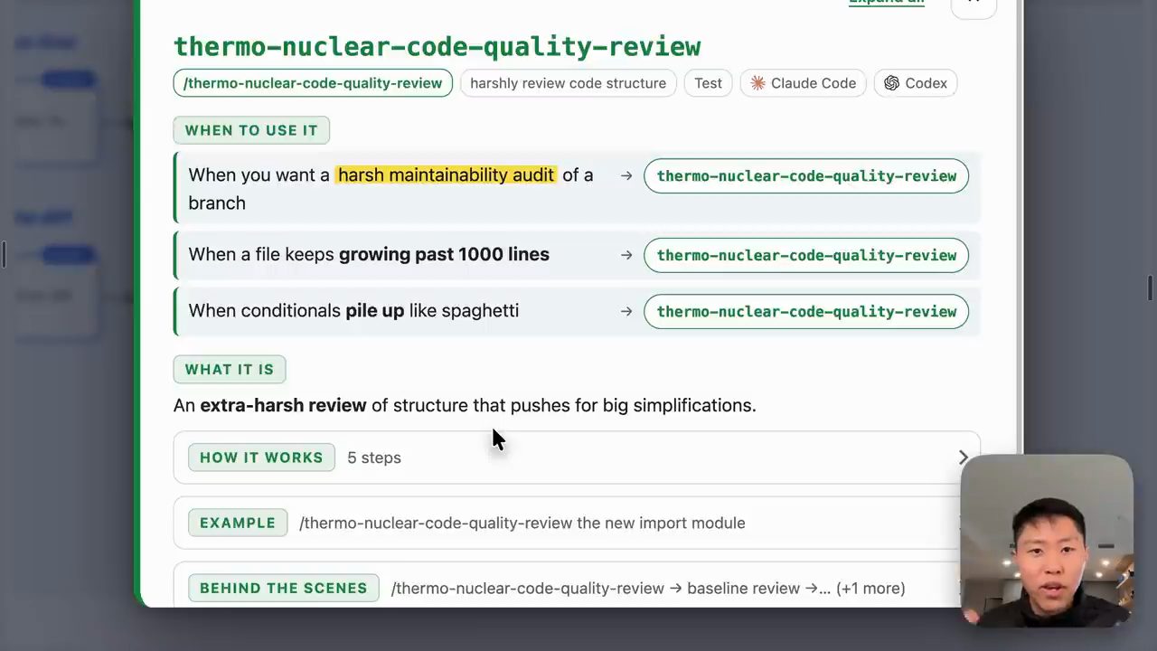This screenshot has width=1157, height=651.
Task: Click the 'harshly review code structure' tag
Action: tap(568, 83)
